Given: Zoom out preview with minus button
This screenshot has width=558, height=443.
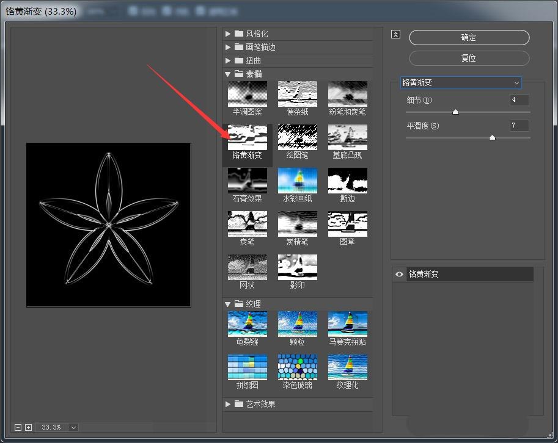Looking at the screenshot, I should (x=18, y=427).
